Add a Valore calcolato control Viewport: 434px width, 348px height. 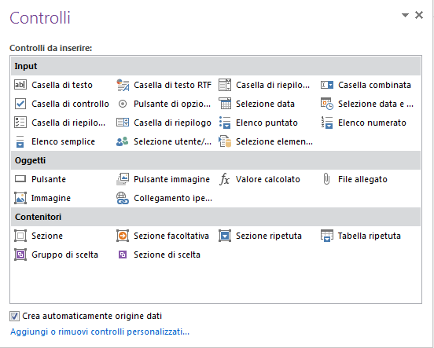tap(259, 179)
